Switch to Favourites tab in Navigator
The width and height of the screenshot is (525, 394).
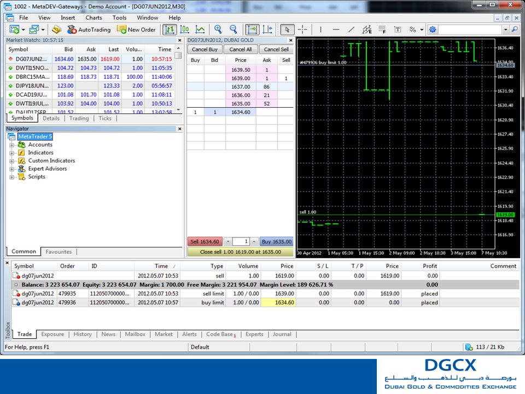(59, 252)
